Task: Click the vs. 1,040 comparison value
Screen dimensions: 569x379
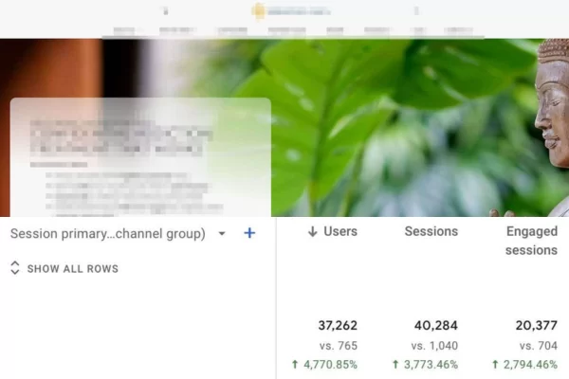Action: click(434, 346)
